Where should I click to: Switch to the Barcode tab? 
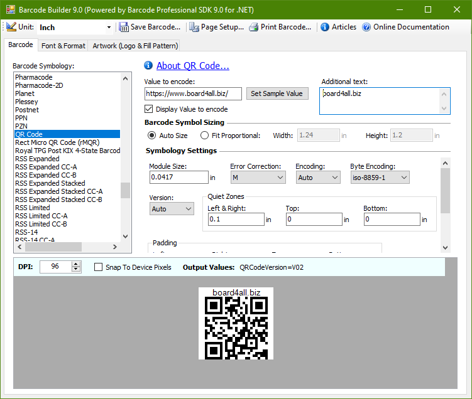coord(21,45)
